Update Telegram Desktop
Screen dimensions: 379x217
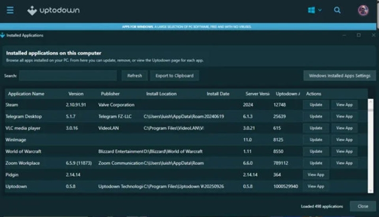click(x=316, y=116)
